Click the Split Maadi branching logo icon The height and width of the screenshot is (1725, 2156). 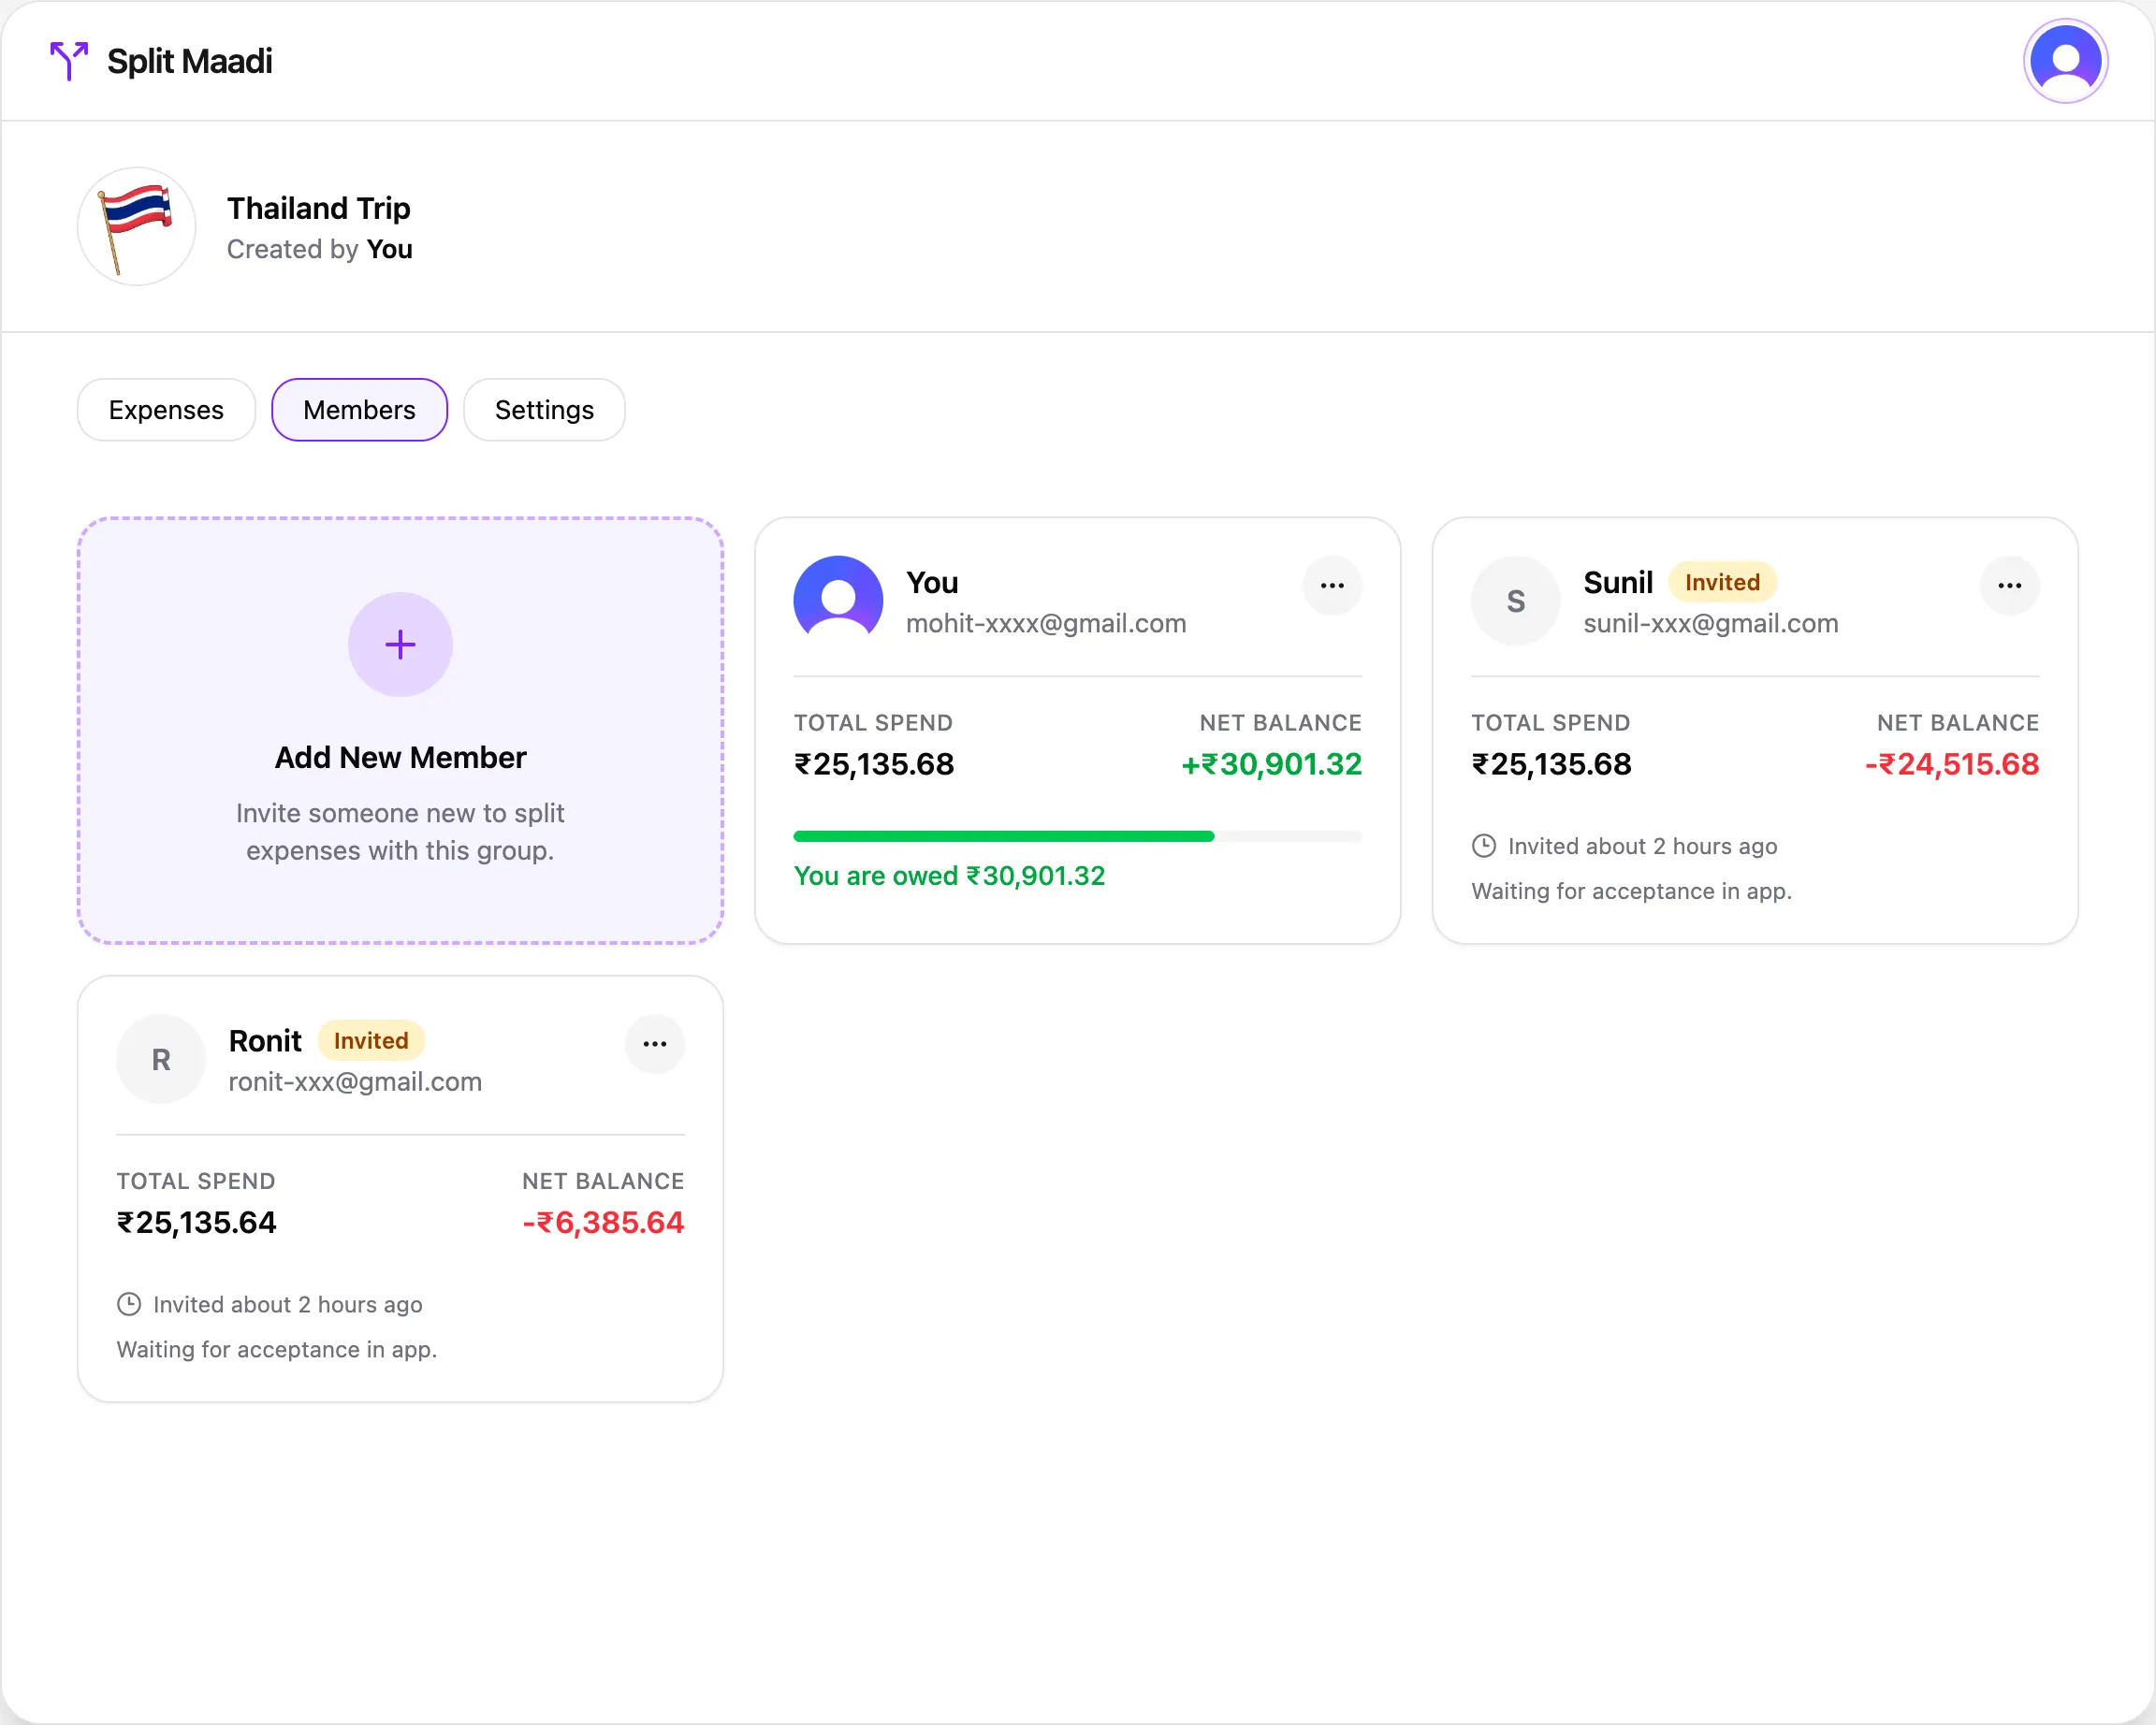click(68, 61)
